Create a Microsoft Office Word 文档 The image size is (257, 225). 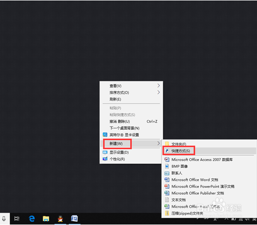[209, 180]
